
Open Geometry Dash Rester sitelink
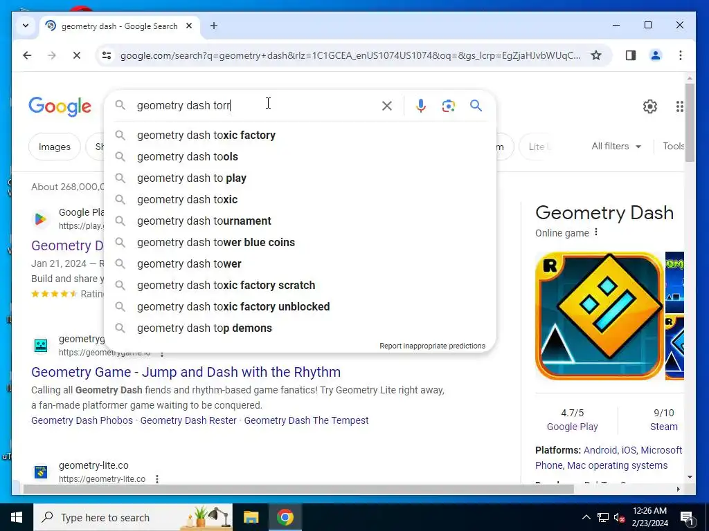pyautogui.click(x=188, y=420)
